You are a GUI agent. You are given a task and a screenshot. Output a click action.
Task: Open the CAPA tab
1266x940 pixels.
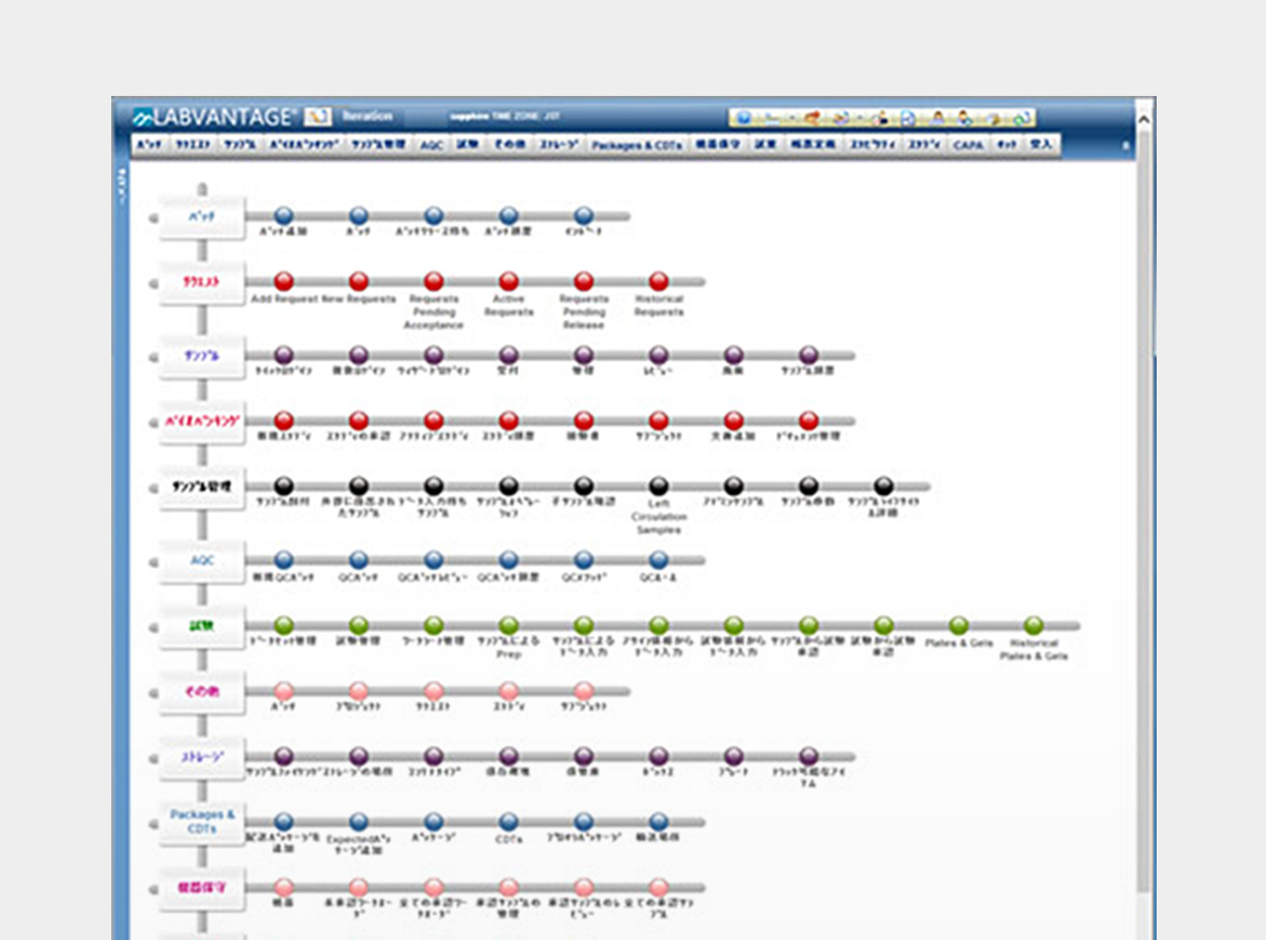pyautogui.click(x=971, y=146)
